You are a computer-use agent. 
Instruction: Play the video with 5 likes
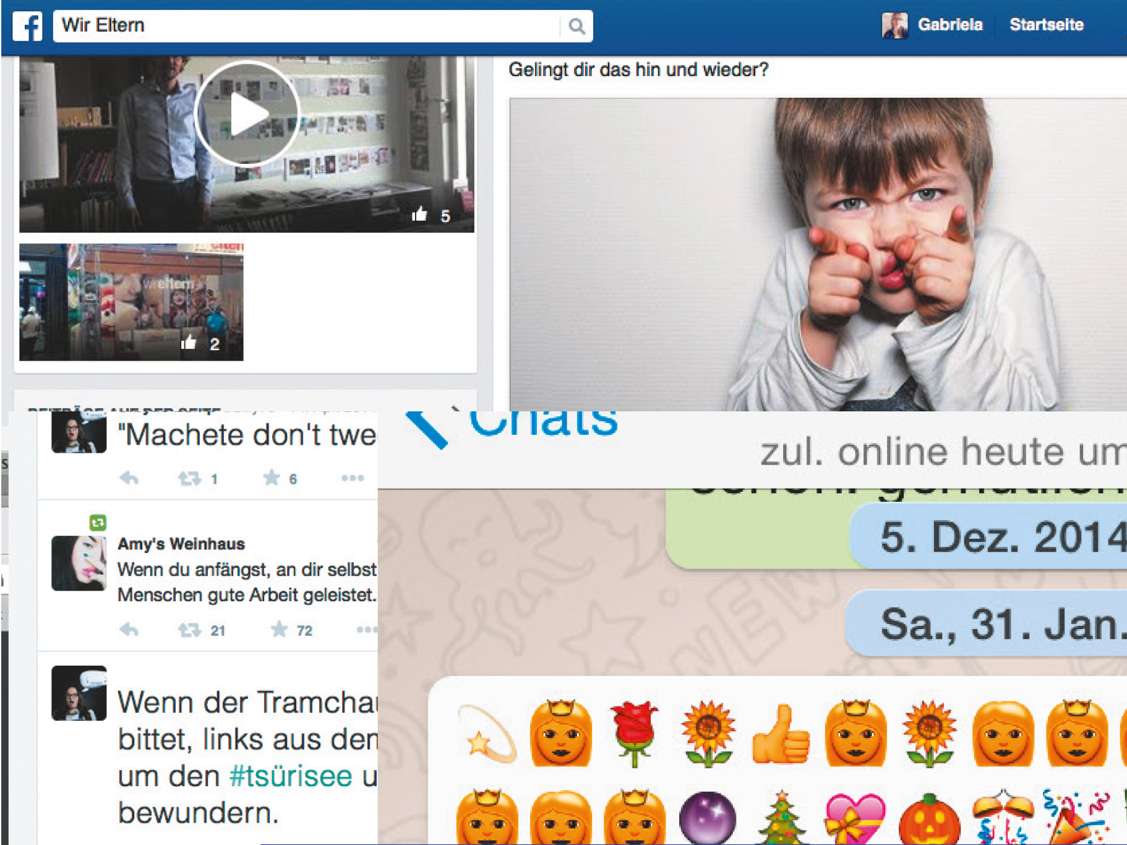tap(247, 114)
